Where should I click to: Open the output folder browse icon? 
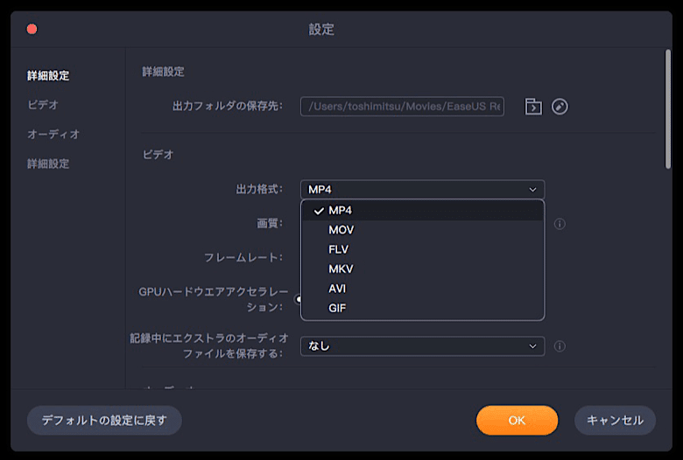(533, 107)
